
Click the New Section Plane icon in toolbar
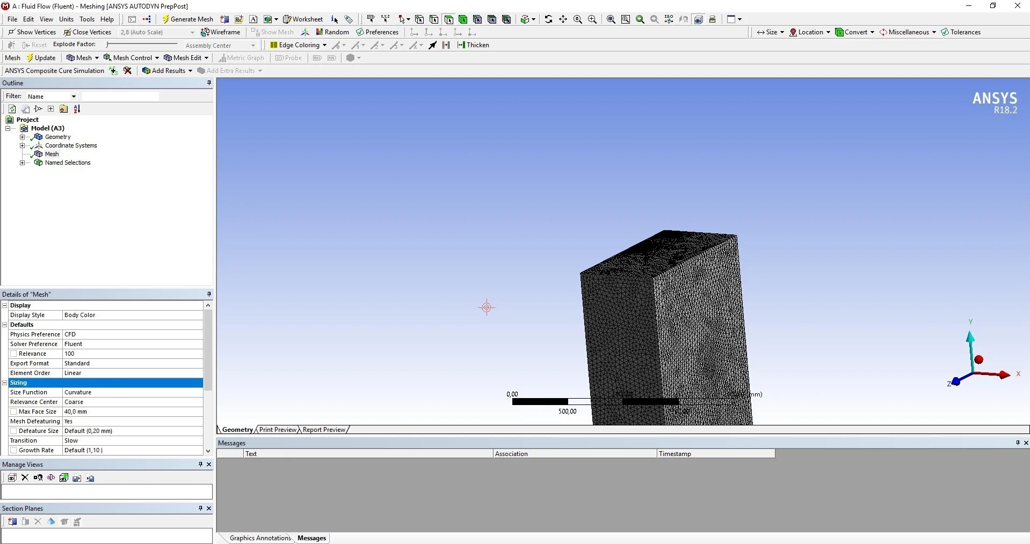tap(224, 19)
